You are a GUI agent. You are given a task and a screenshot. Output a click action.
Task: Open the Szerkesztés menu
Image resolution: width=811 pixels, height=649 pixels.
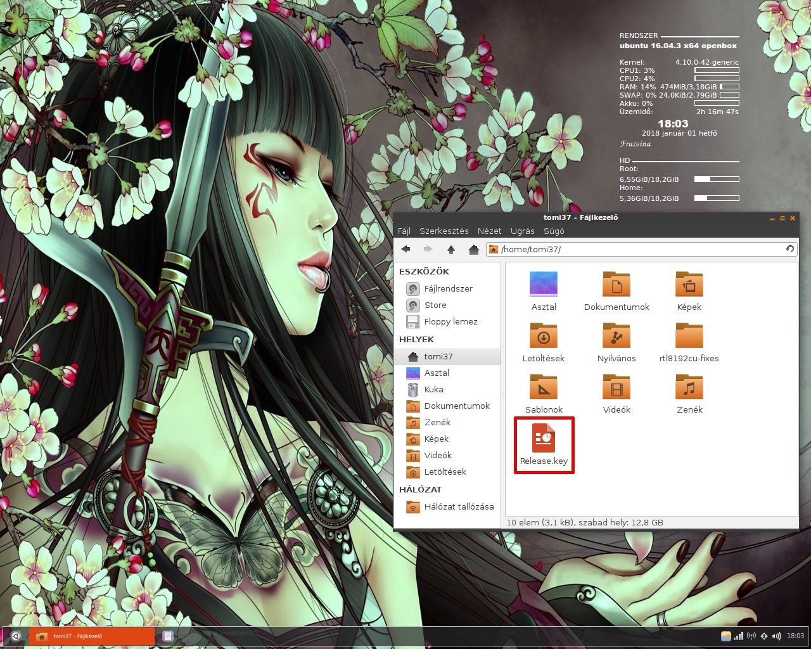tap(444, 231)
